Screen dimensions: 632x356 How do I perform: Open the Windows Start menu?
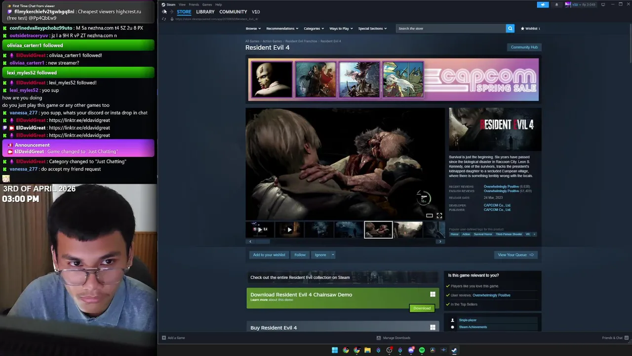pos(335,350)
